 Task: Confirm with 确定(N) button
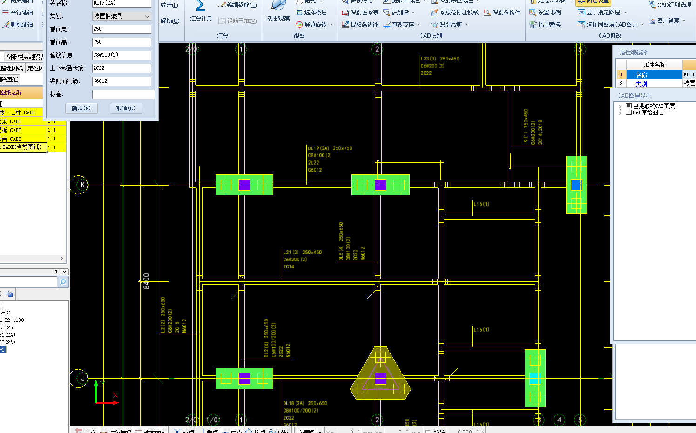[x=81, y=108]
